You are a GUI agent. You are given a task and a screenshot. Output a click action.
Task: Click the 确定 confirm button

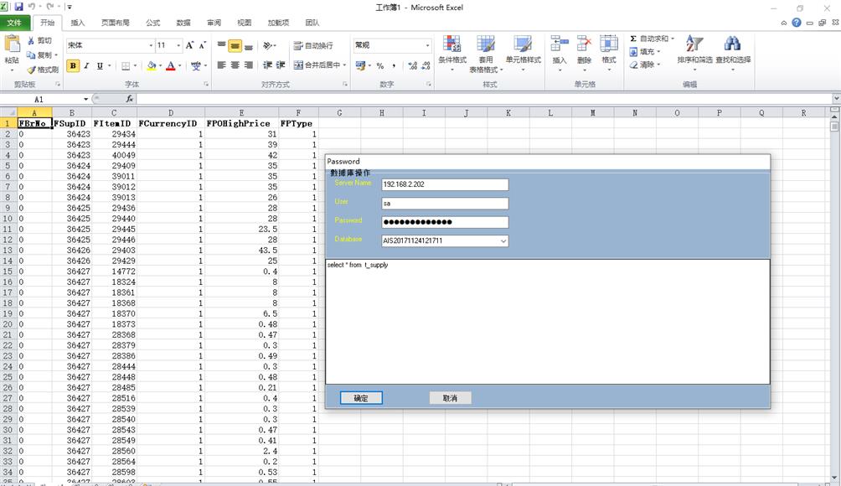pos(361,398)
